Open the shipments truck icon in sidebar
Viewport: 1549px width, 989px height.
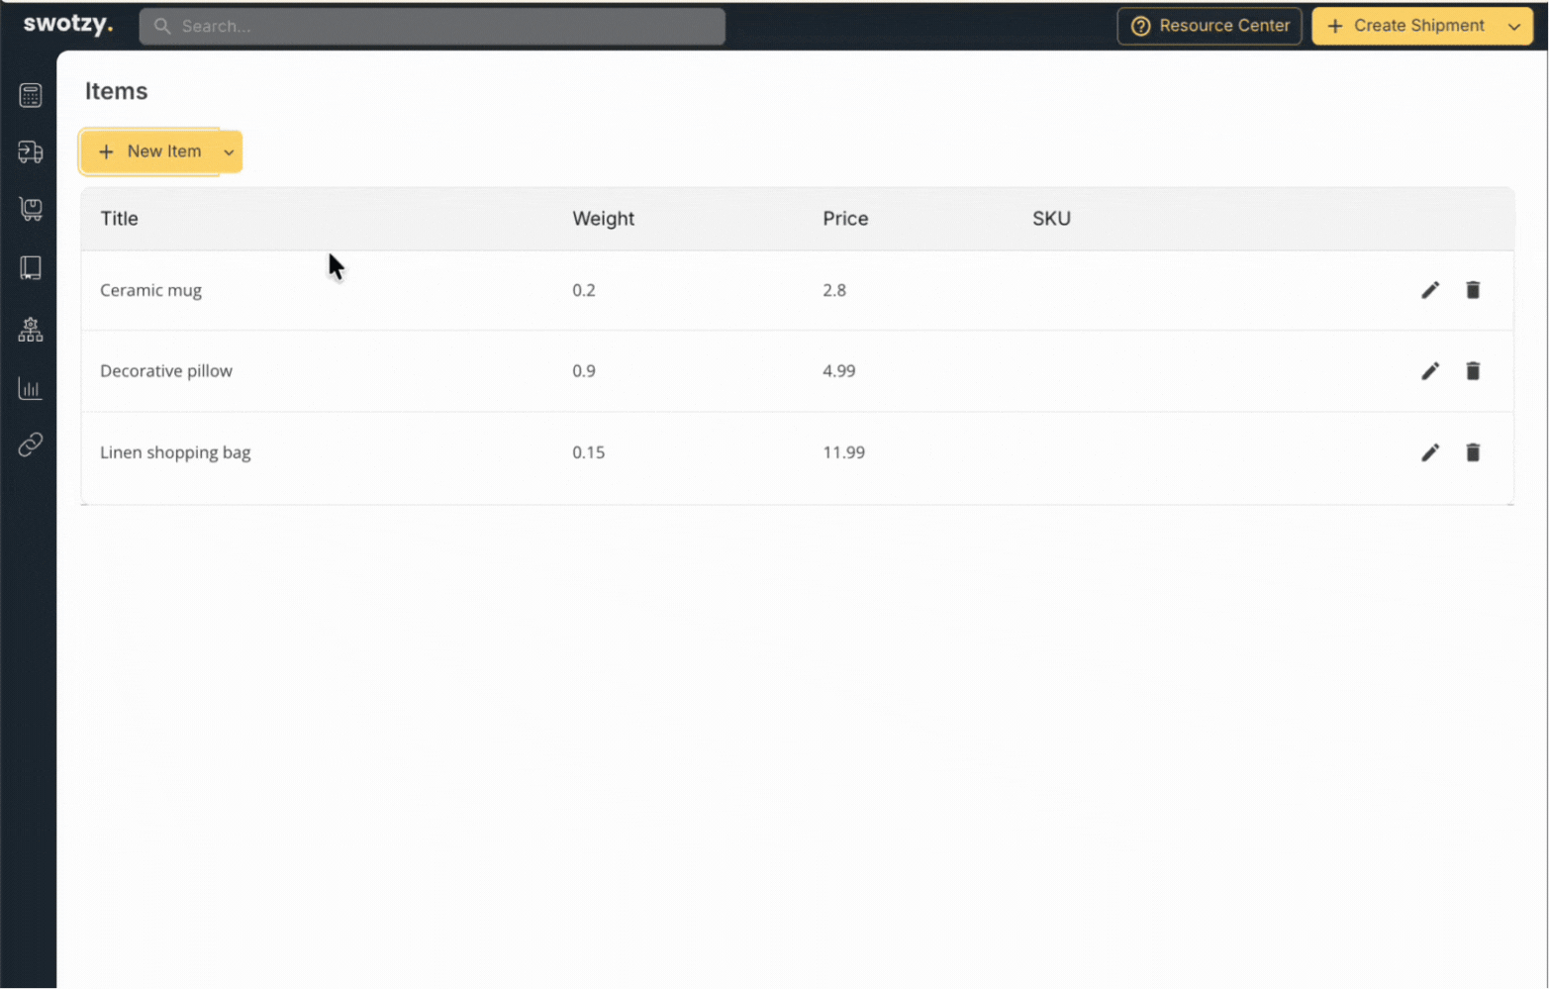pyautogui.click(x=30, y=152)
